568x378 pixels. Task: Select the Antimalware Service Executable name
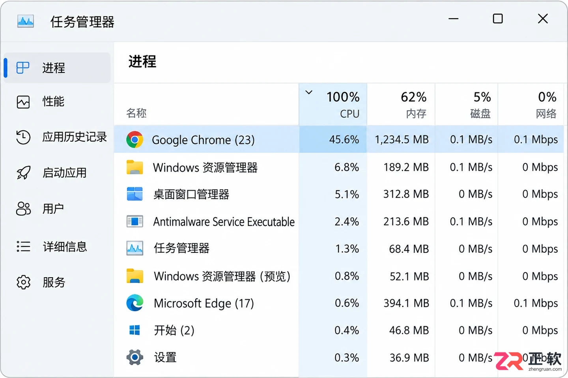click(224, 222)
